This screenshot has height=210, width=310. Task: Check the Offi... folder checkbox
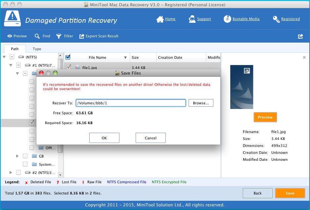click(x=32, y=148)
